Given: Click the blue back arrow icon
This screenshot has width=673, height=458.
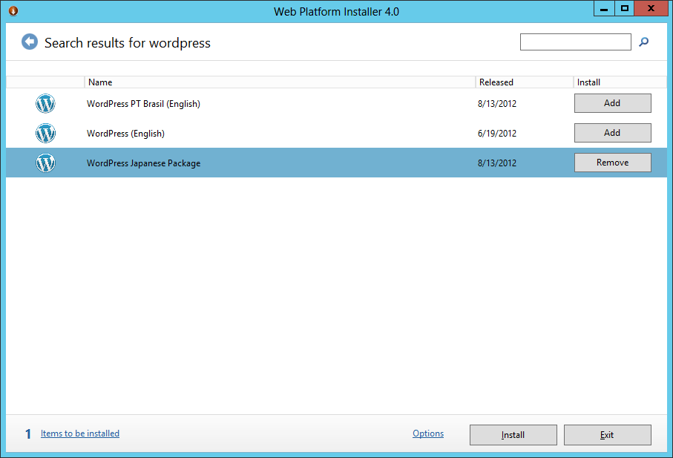Looking at the screenshot, I should [30, 42].
